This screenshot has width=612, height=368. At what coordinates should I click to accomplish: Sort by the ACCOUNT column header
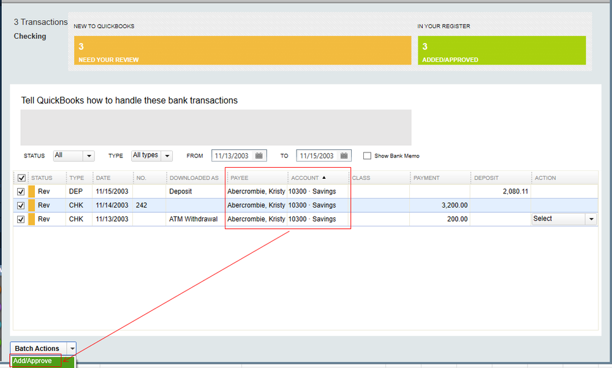tap(319, 178)
